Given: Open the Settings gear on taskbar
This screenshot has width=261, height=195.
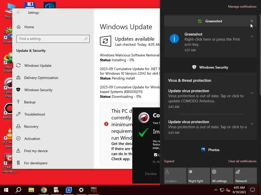Looking at the screenshot, I should [x=81, y=190].
